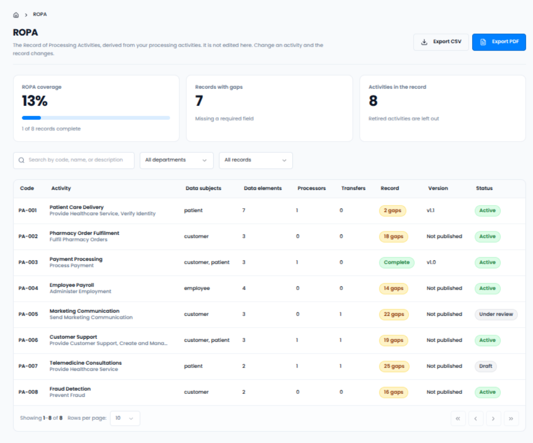533x443 pixels.
Task: Select the PA-005 code cell
Action: click(28, 314)
